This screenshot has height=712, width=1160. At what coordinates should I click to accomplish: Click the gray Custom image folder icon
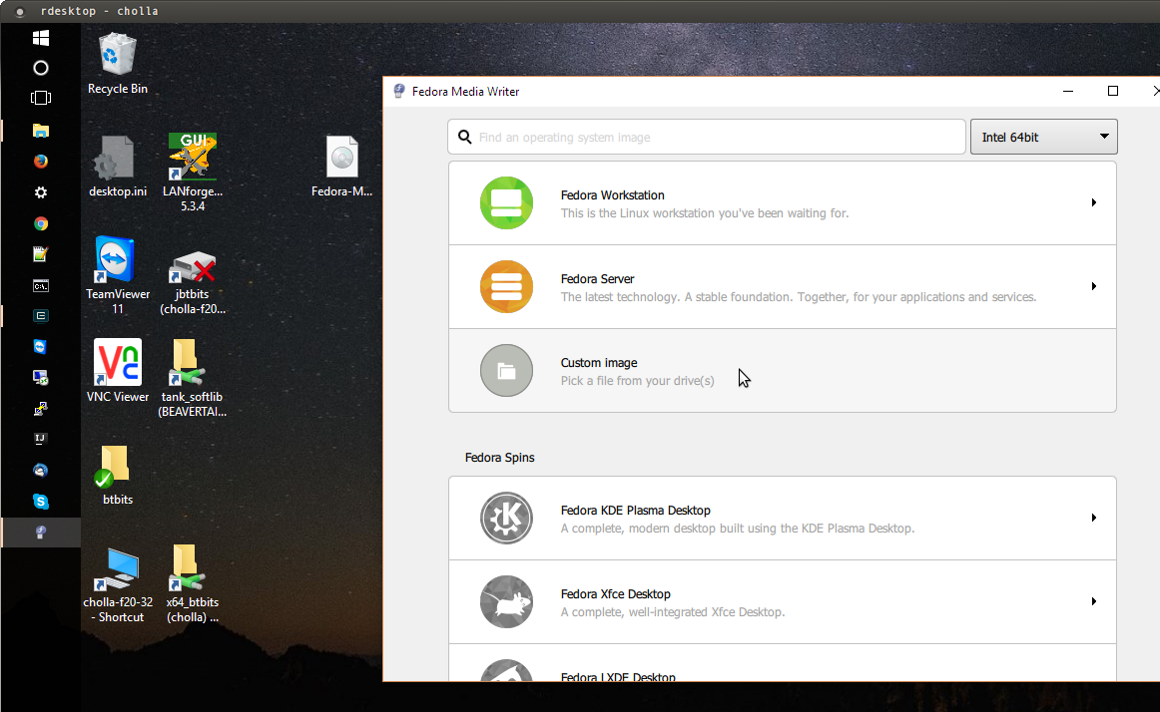(507, 370)
